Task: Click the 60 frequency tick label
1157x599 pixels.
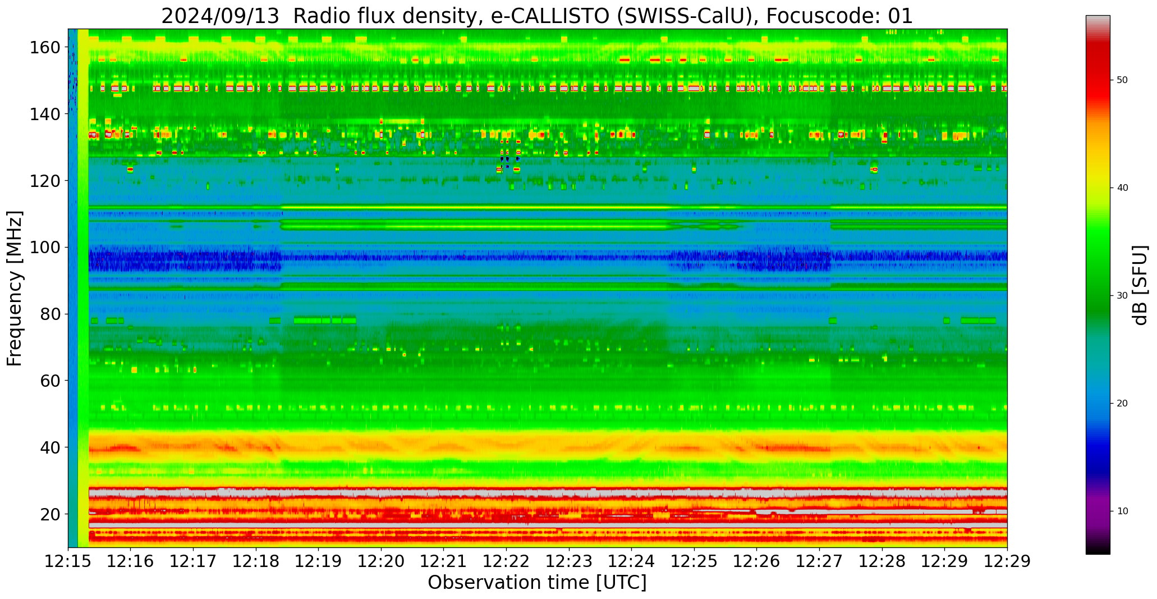Action: pos(50,380)
